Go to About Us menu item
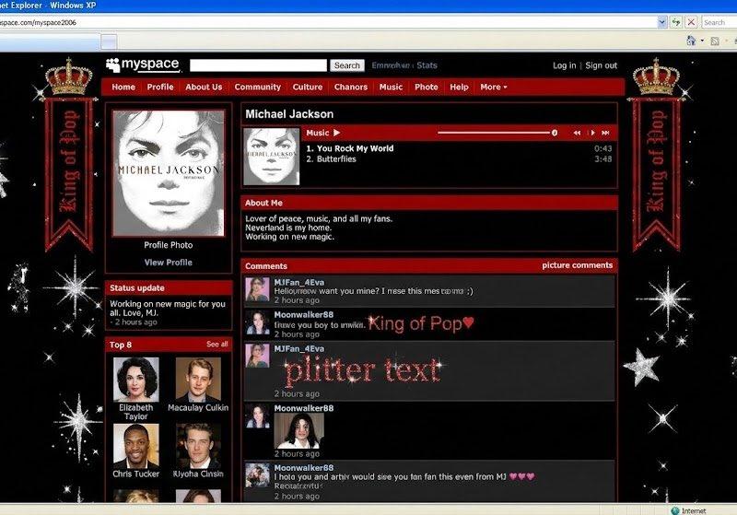 [x=204, y=87]
